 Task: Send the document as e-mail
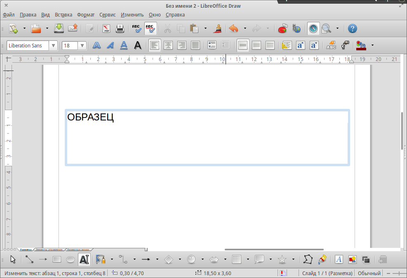point(73,28)
